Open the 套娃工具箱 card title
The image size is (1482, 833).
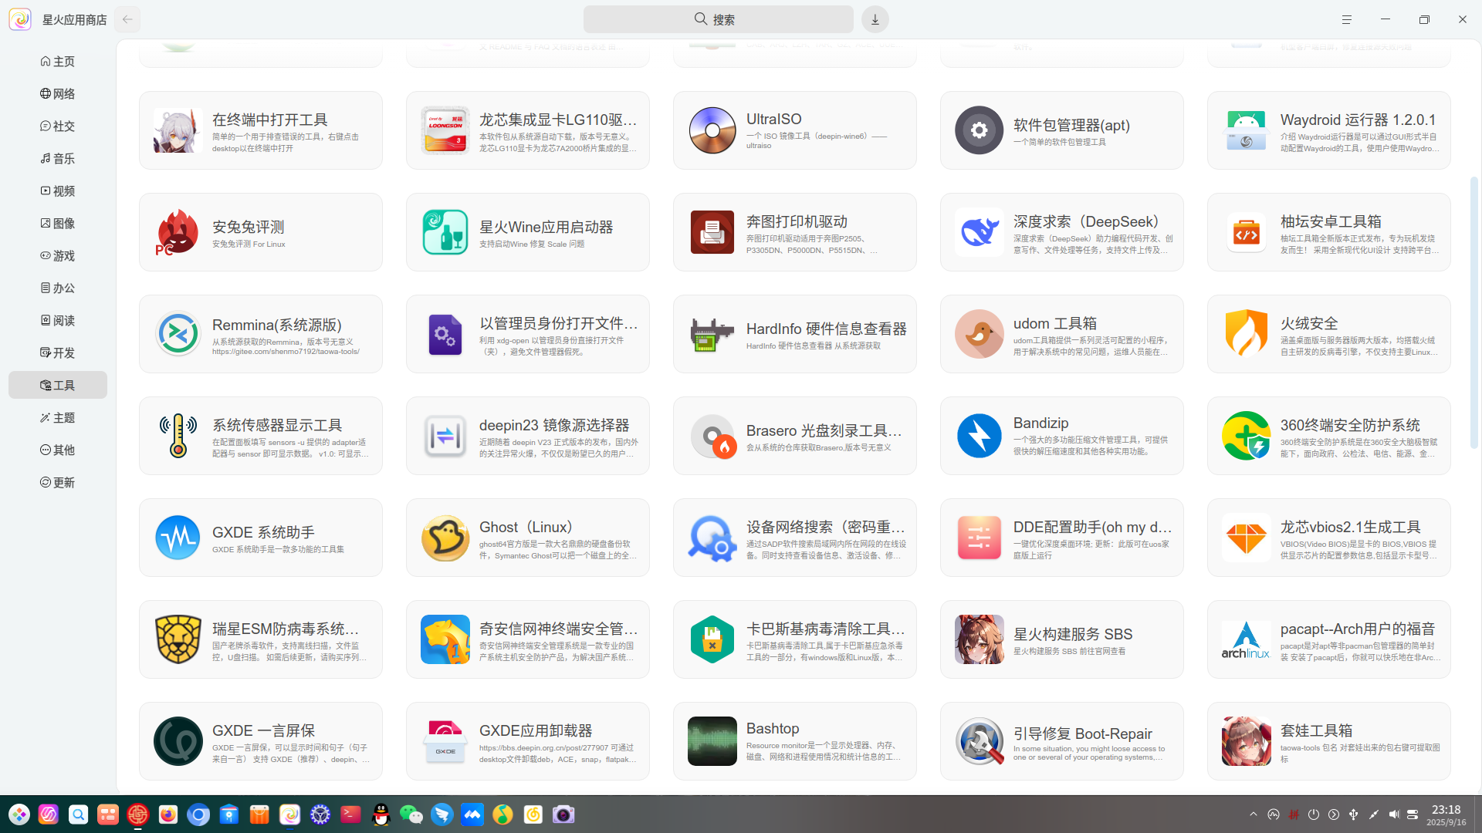[1316, 730]
